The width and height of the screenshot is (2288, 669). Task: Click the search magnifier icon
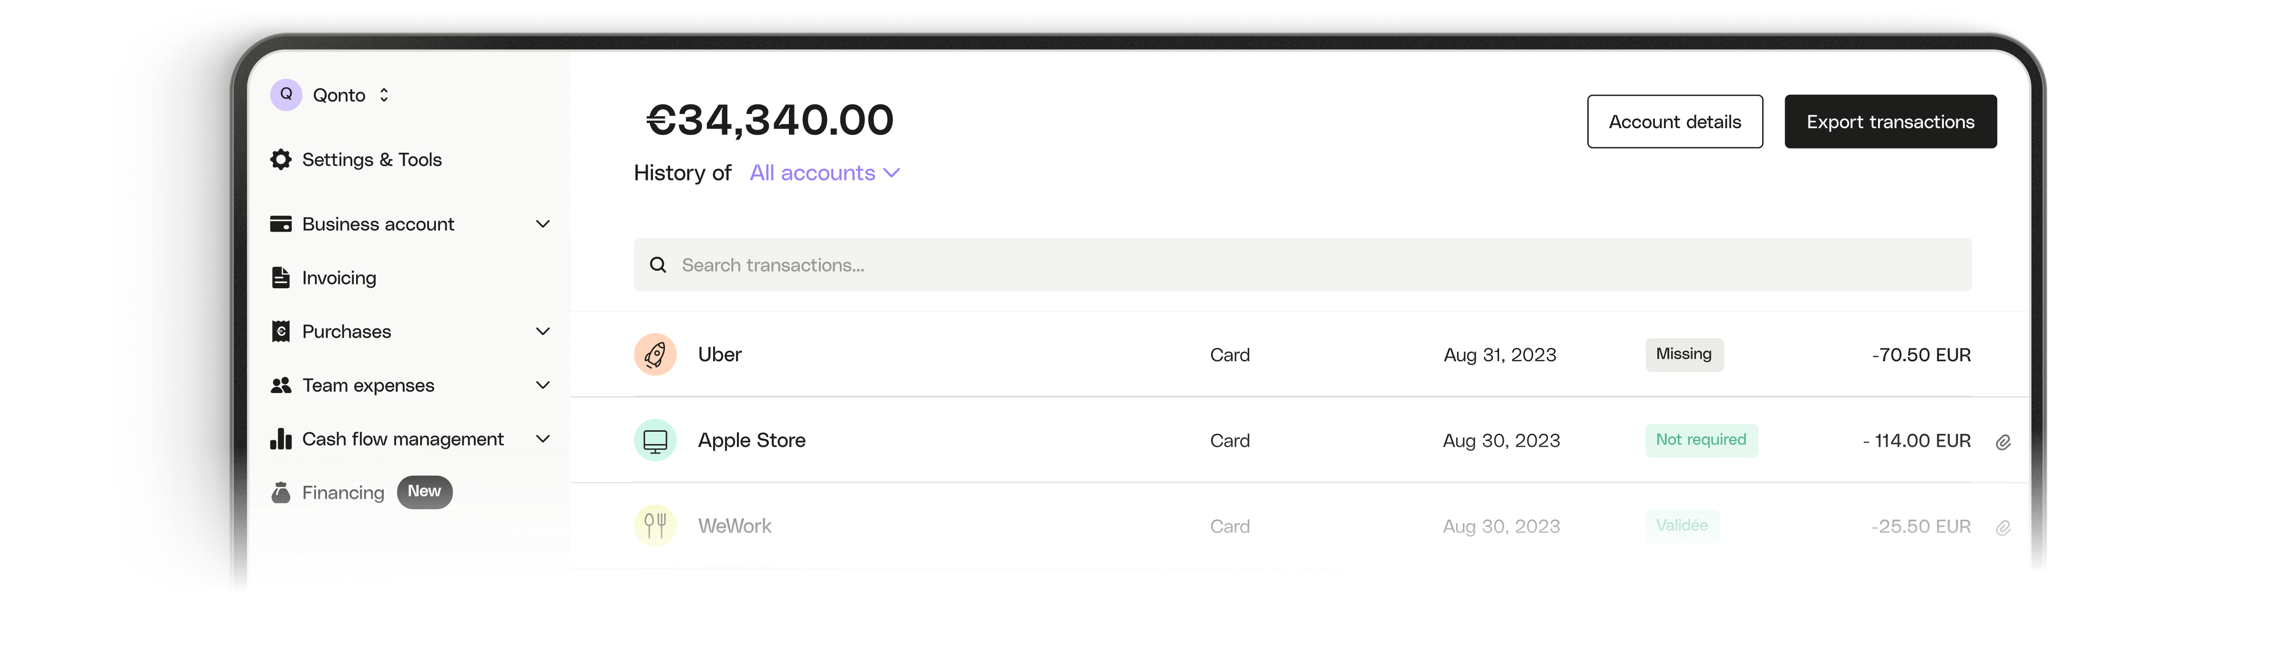[657, 265]
